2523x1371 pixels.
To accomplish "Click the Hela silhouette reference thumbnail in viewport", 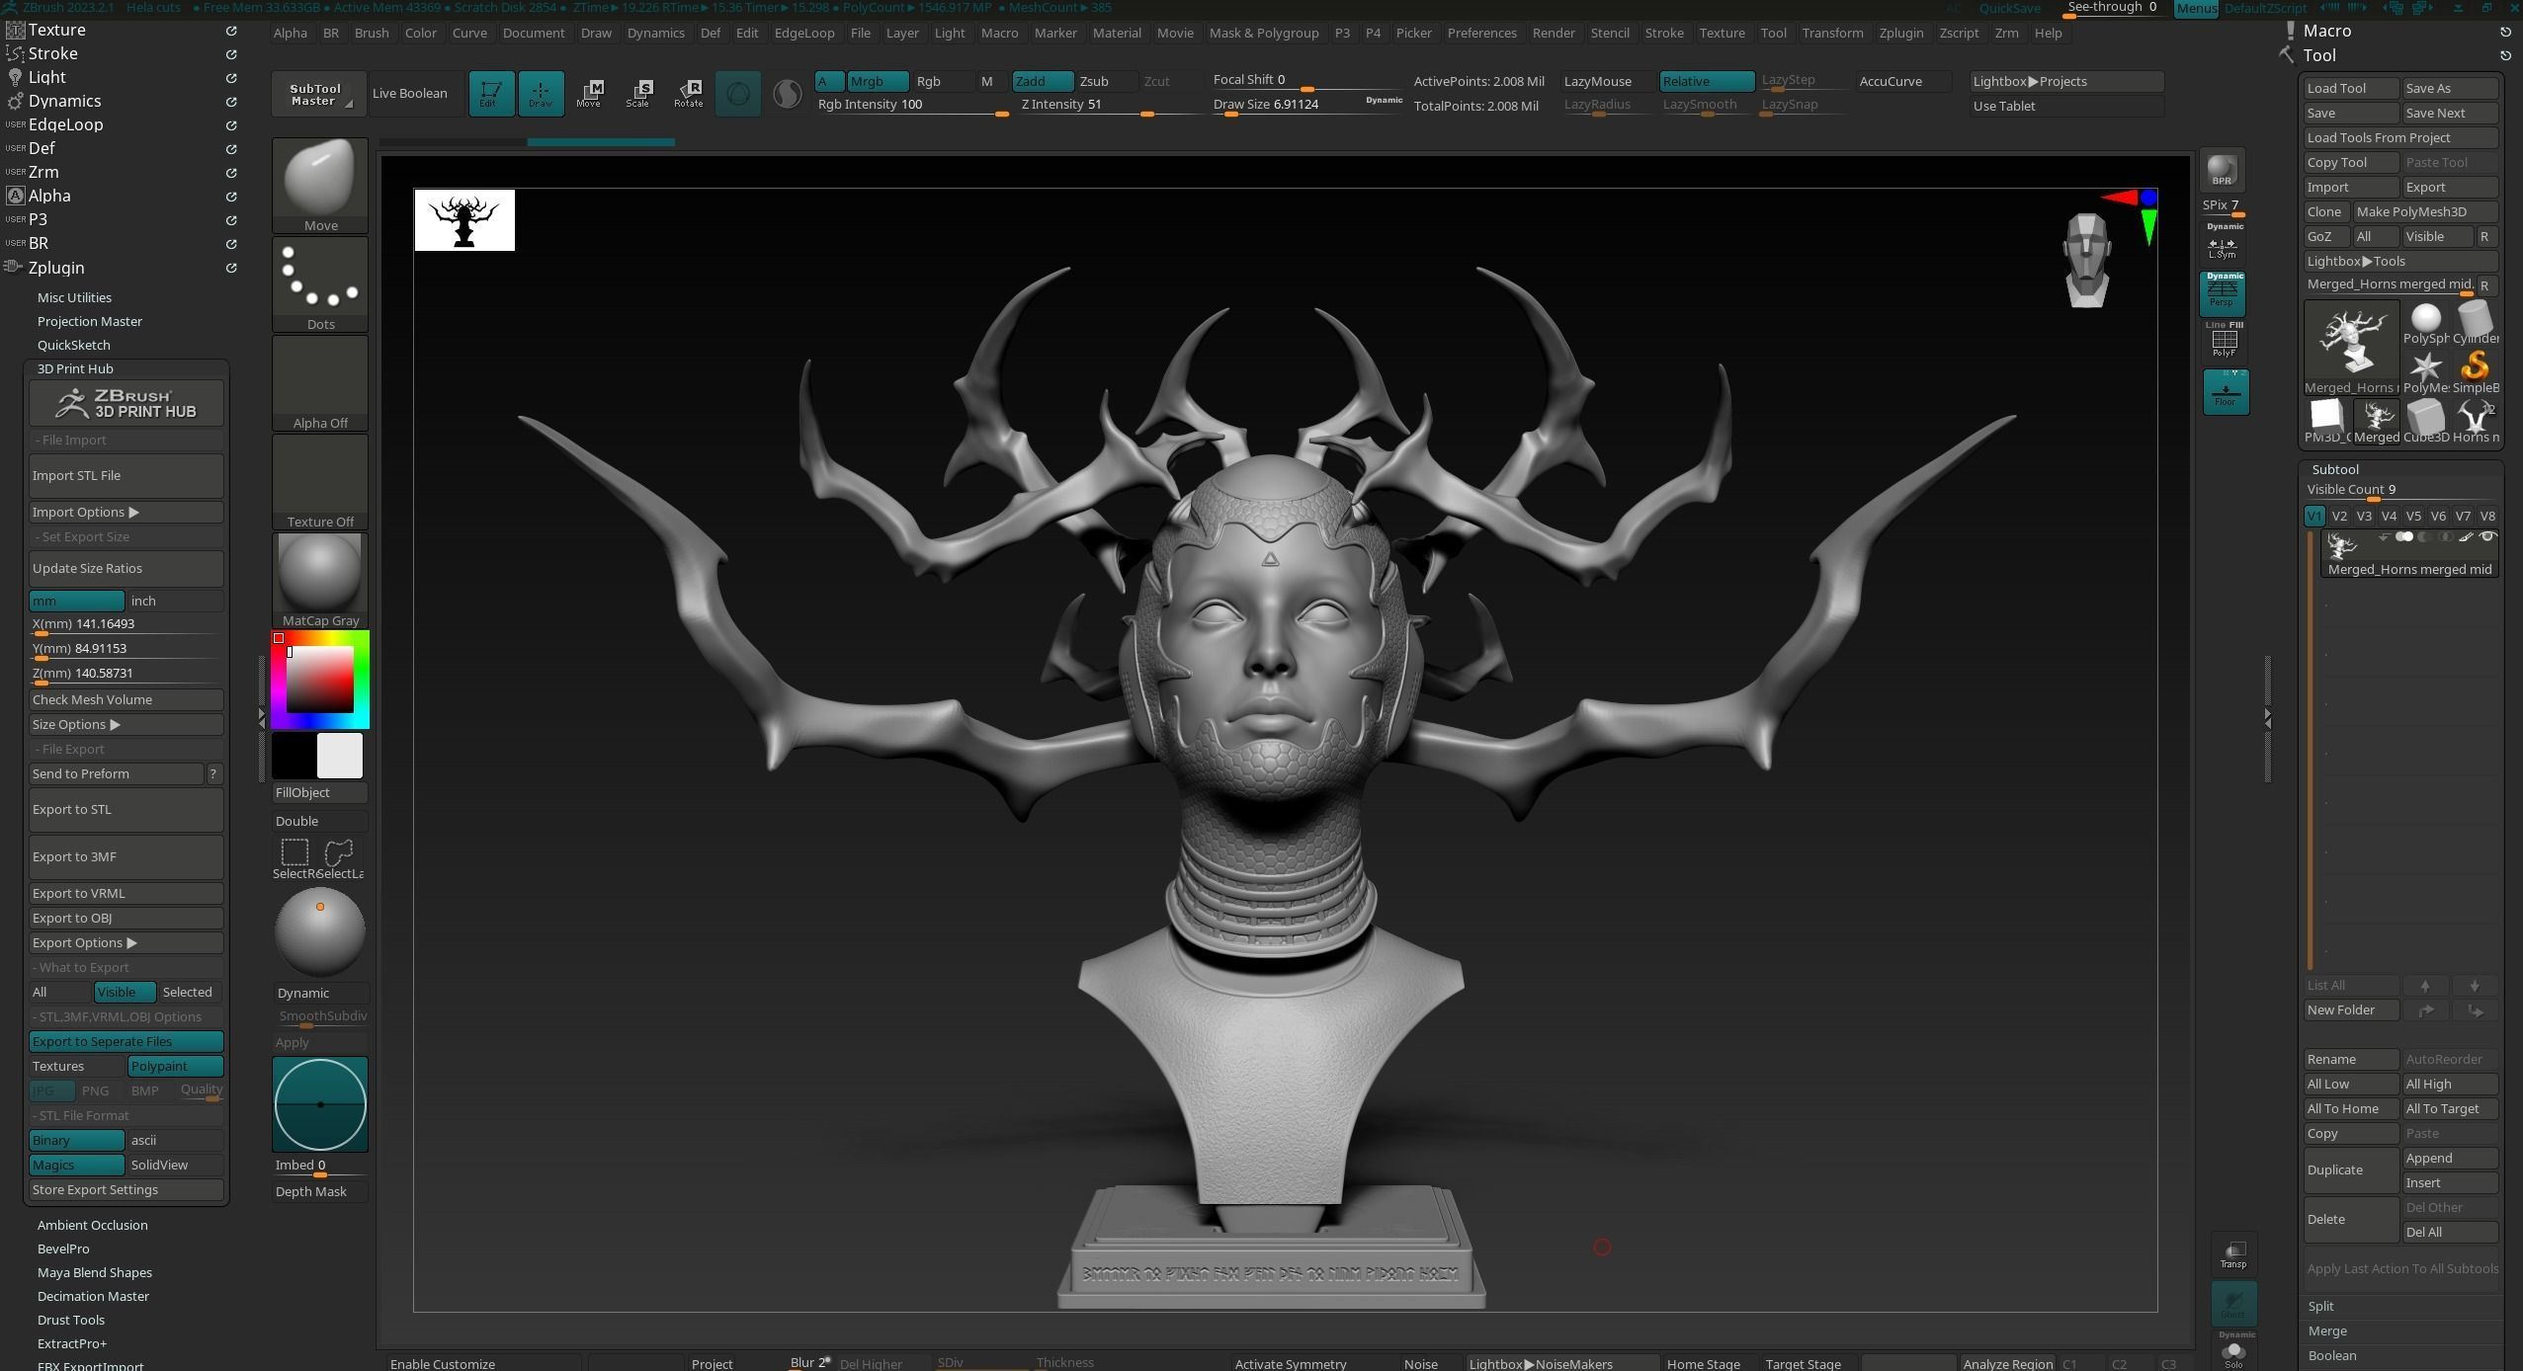I will (x=464, y=220).
